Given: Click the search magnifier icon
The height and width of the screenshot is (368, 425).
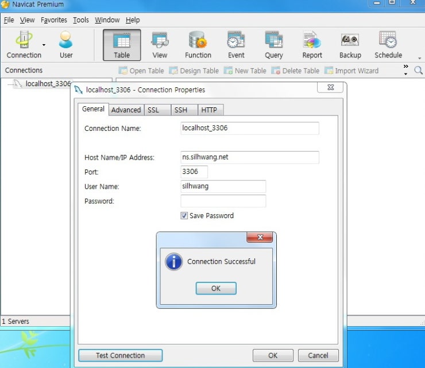Looking at the screenshot, I should click(x=418, y=71).
